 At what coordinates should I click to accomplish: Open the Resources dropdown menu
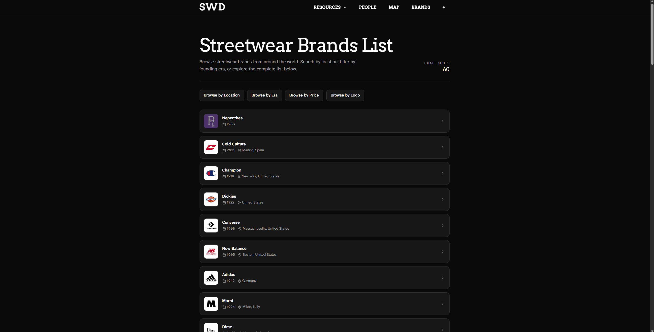point(329,7)
